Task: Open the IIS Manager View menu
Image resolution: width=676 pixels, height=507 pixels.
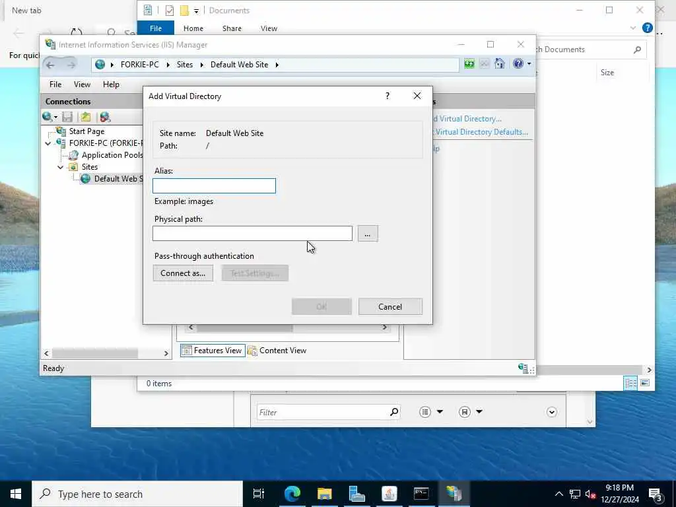Action: coord(82,84)
